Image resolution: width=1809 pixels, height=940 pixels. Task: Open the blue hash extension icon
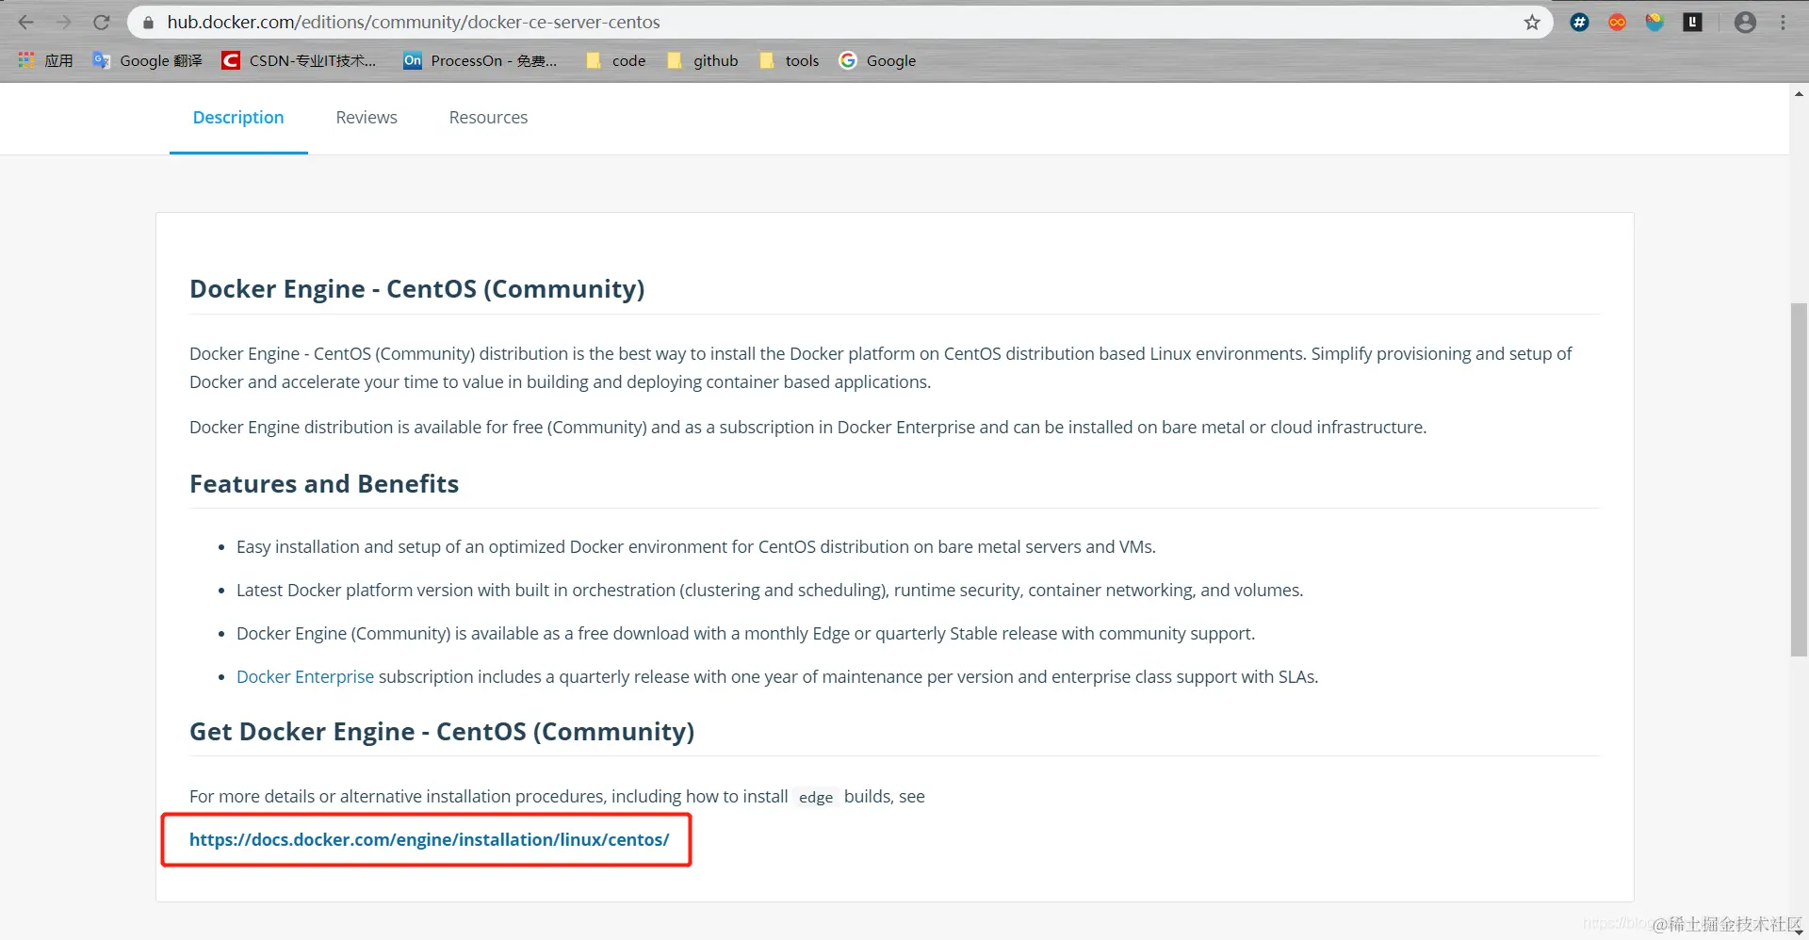pyautogui.click(x=1580, y=22)
